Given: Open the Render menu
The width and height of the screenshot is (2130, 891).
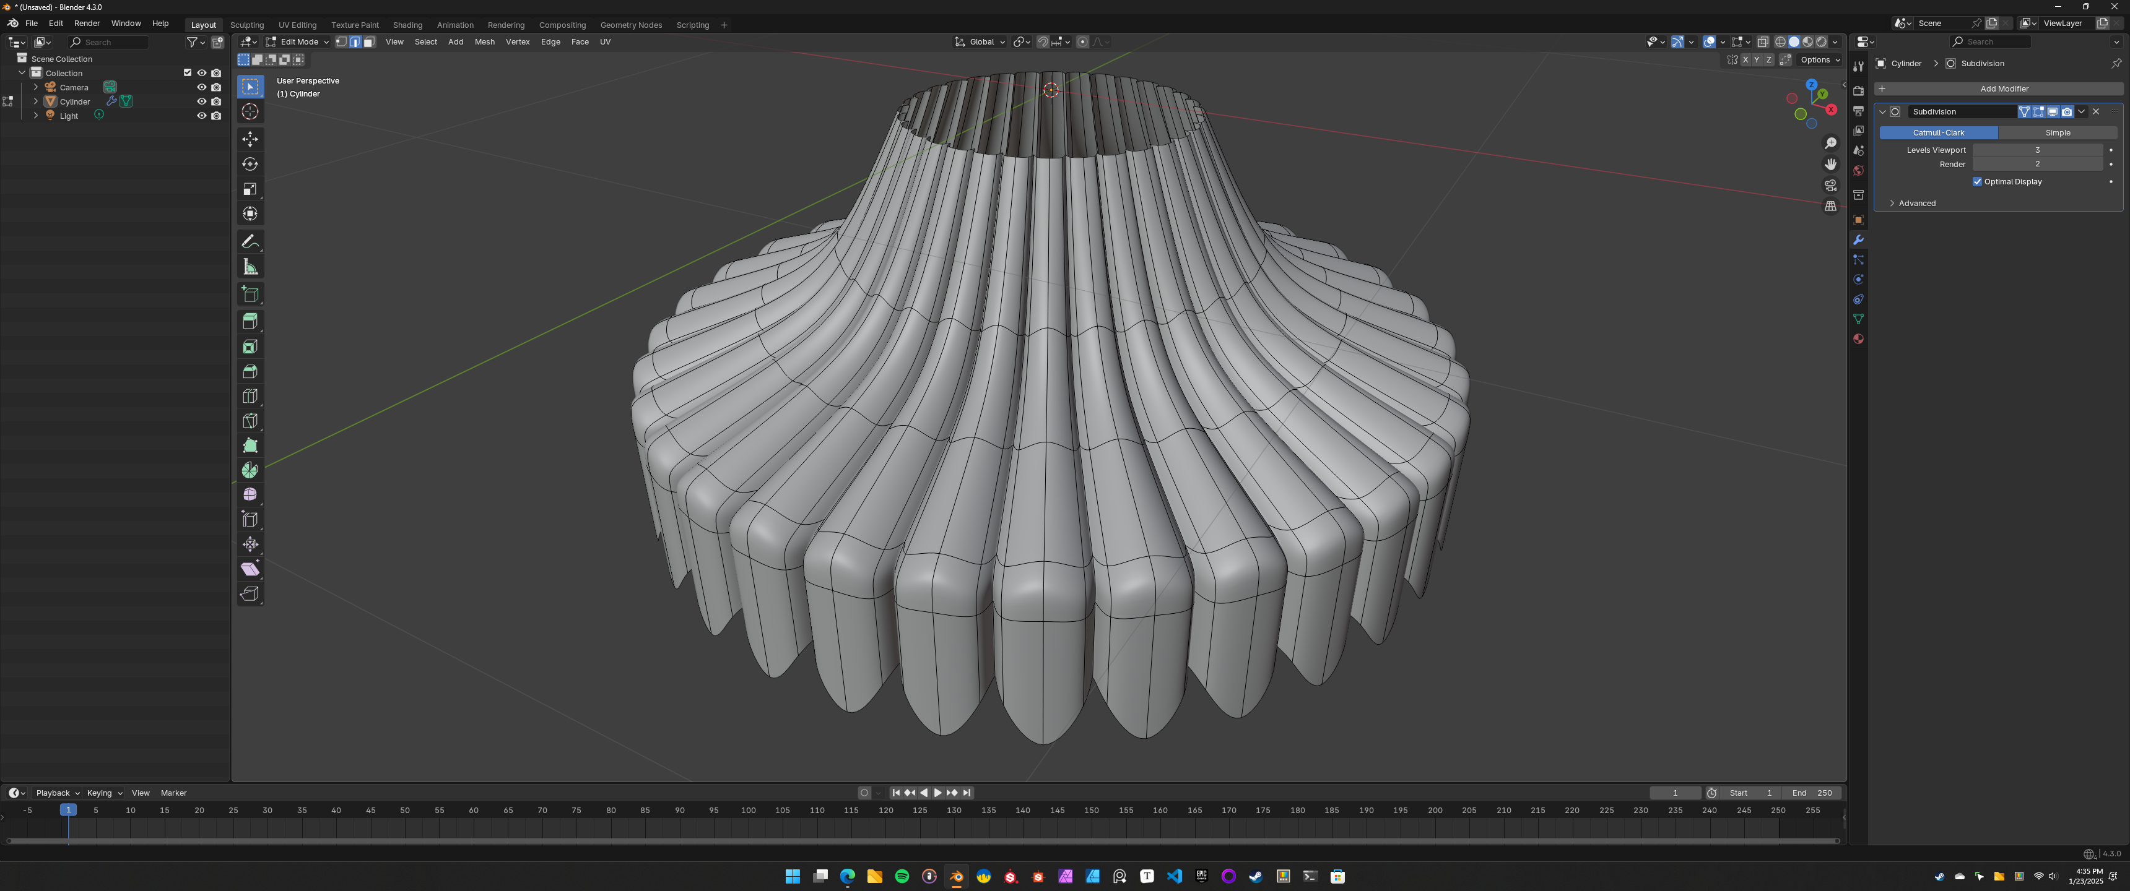Looking at the screenshot, I should [87, 23].
